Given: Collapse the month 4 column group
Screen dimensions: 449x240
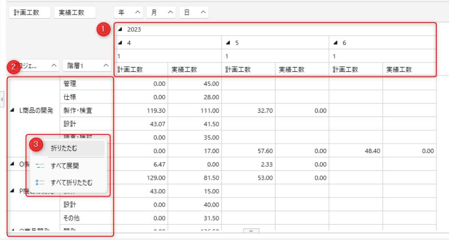Looking at the screenshot, I should tap(120, 43).
